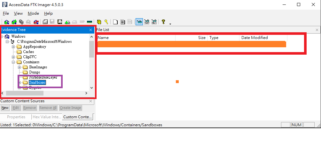Click Evidence Tree horizontal scroll left arrow
The image size is (321, 147).
[2, 93]
